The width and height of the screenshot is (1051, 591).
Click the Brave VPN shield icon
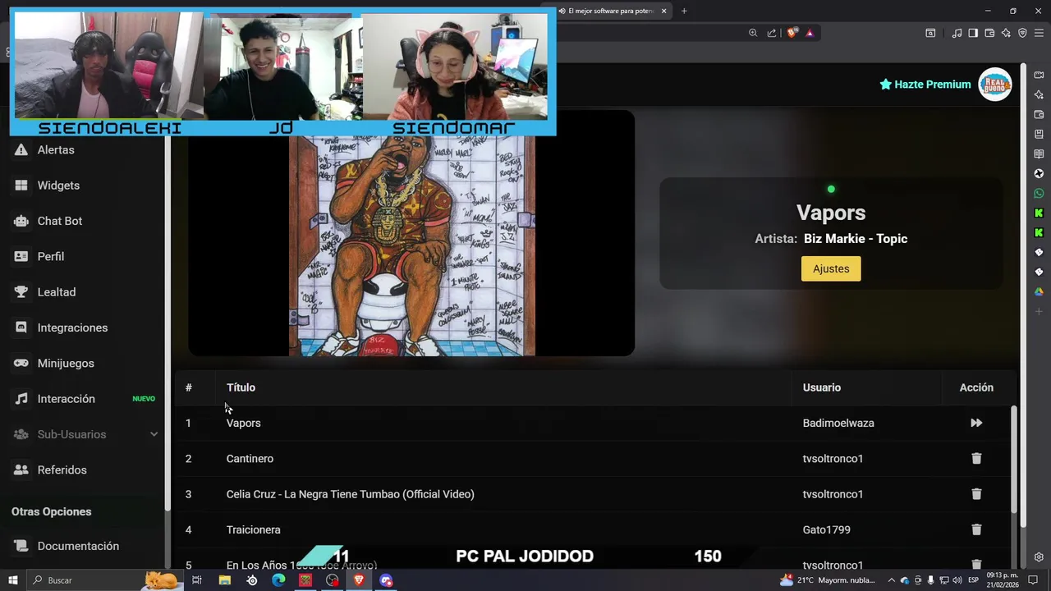(x=1022, y=33)
